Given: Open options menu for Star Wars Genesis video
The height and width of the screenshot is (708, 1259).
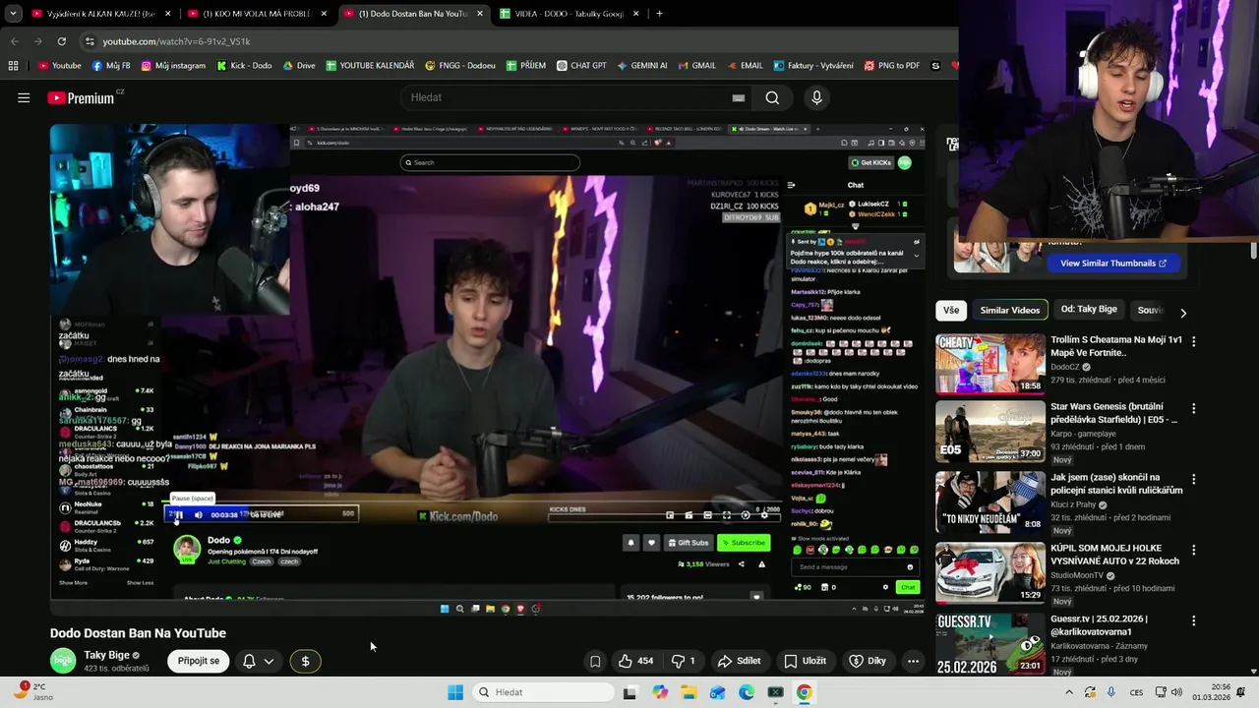Looking at the screenshot, I should pos(1194,408).
